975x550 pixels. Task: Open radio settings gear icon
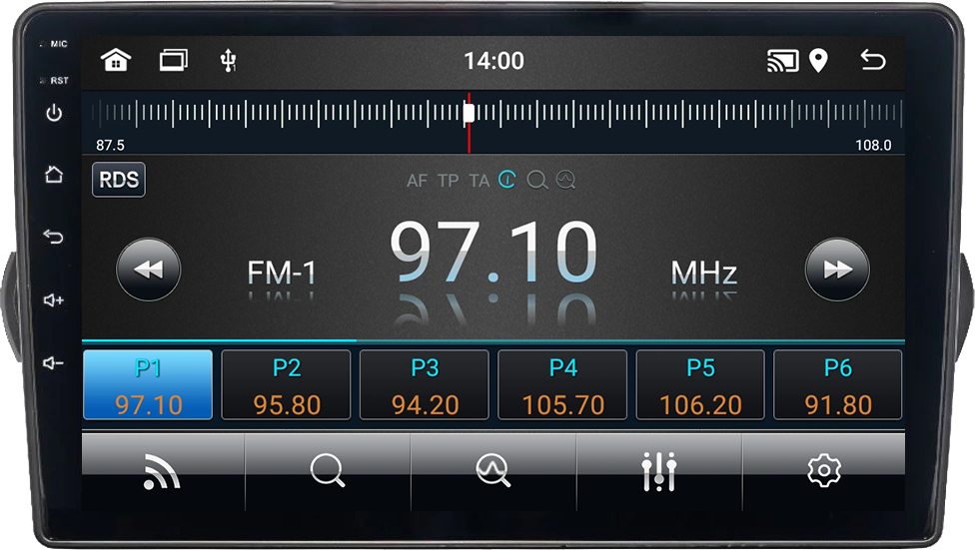click(824, 471)
